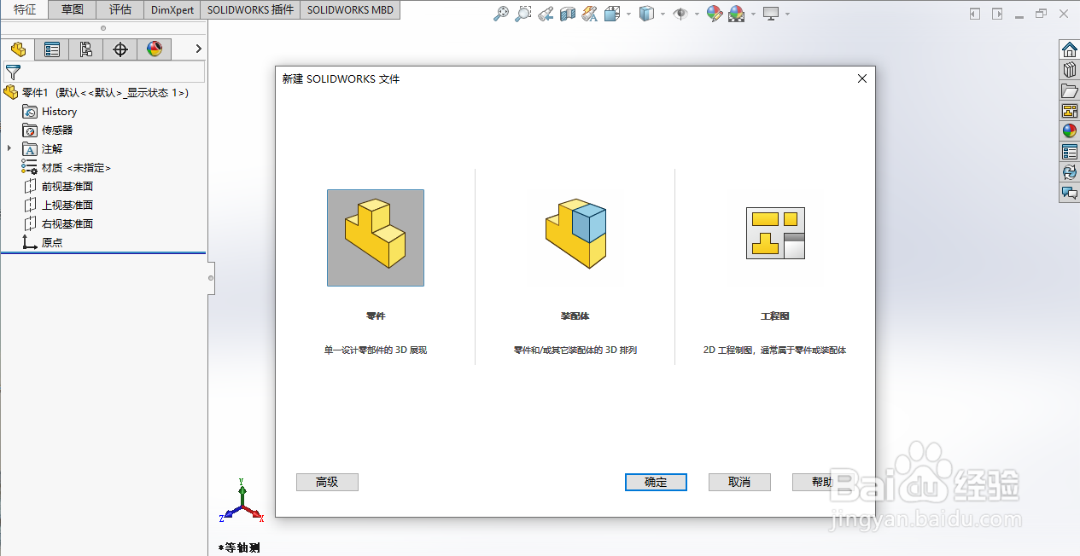Screen dimensions: 1080x556
Task: Choose the 零件 part template thumbnail
Action: click(x=376, y=238)
